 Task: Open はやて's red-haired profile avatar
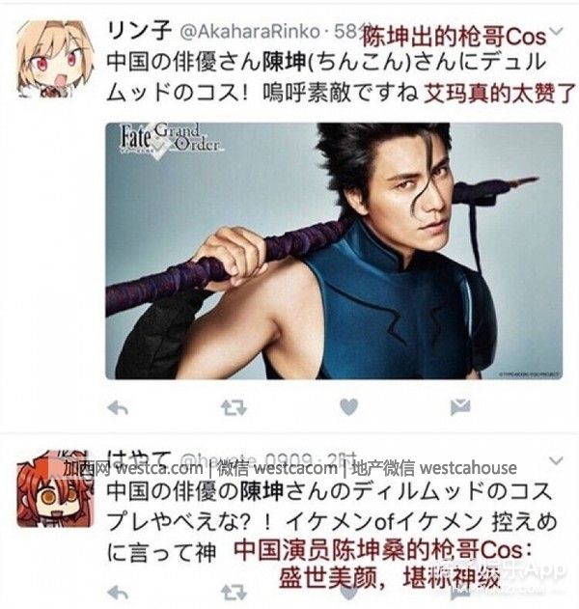coord(55,488)
